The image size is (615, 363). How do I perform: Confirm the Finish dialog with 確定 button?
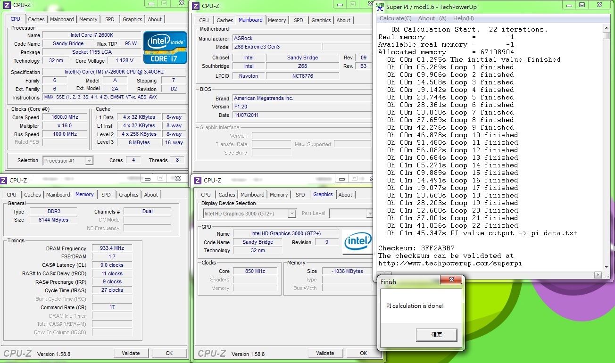point(437,335)
